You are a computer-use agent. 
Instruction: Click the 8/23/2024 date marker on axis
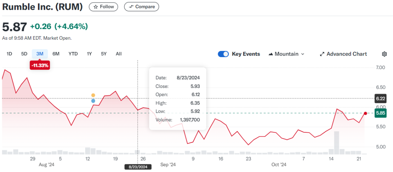coord(138,167)
